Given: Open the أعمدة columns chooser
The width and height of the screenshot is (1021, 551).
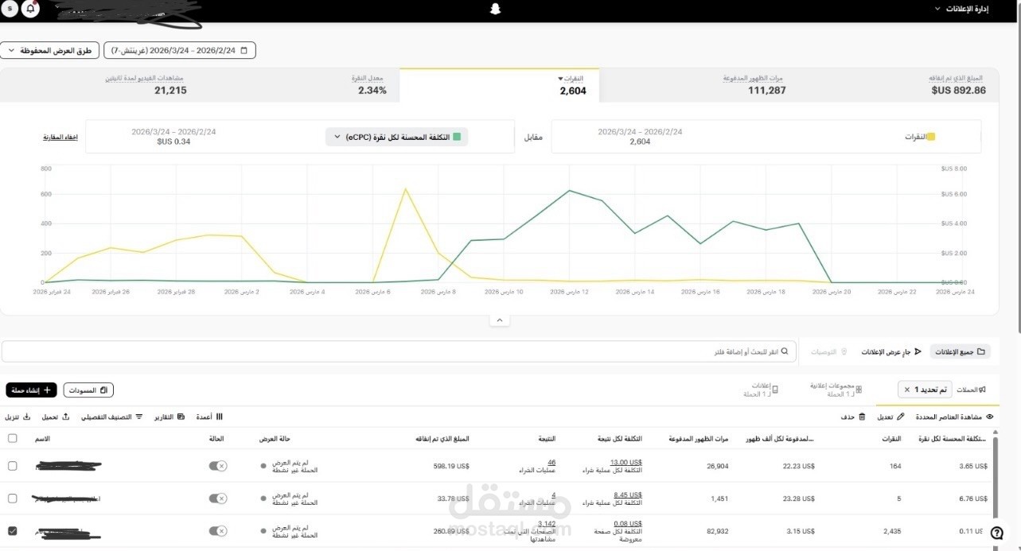Looking at the screenshot, I should 209,417.
